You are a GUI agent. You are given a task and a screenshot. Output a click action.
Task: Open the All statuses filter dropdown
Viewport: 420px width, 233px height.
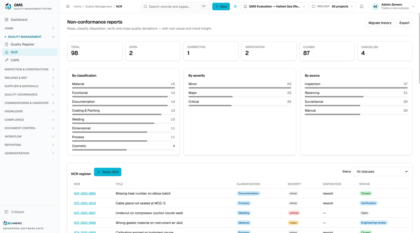pos(381,172)
